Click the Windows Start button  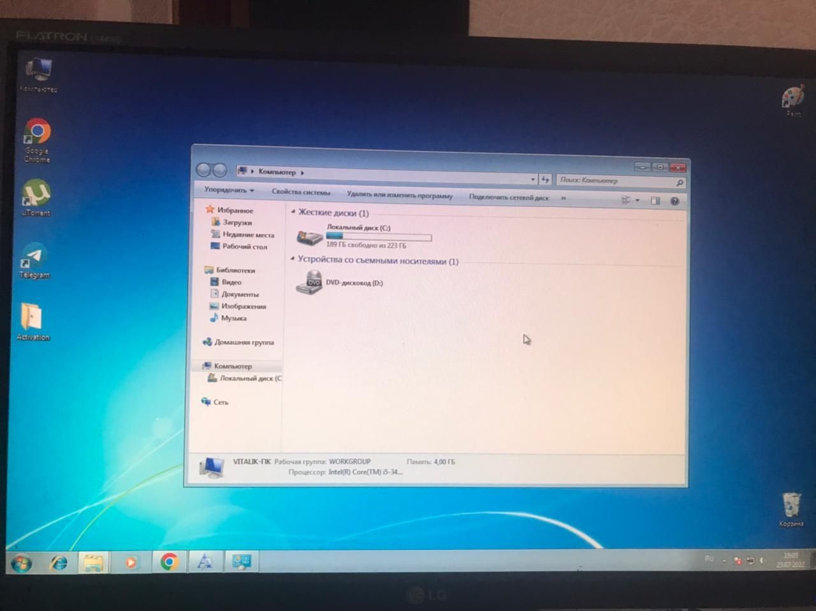pos(21,563)
